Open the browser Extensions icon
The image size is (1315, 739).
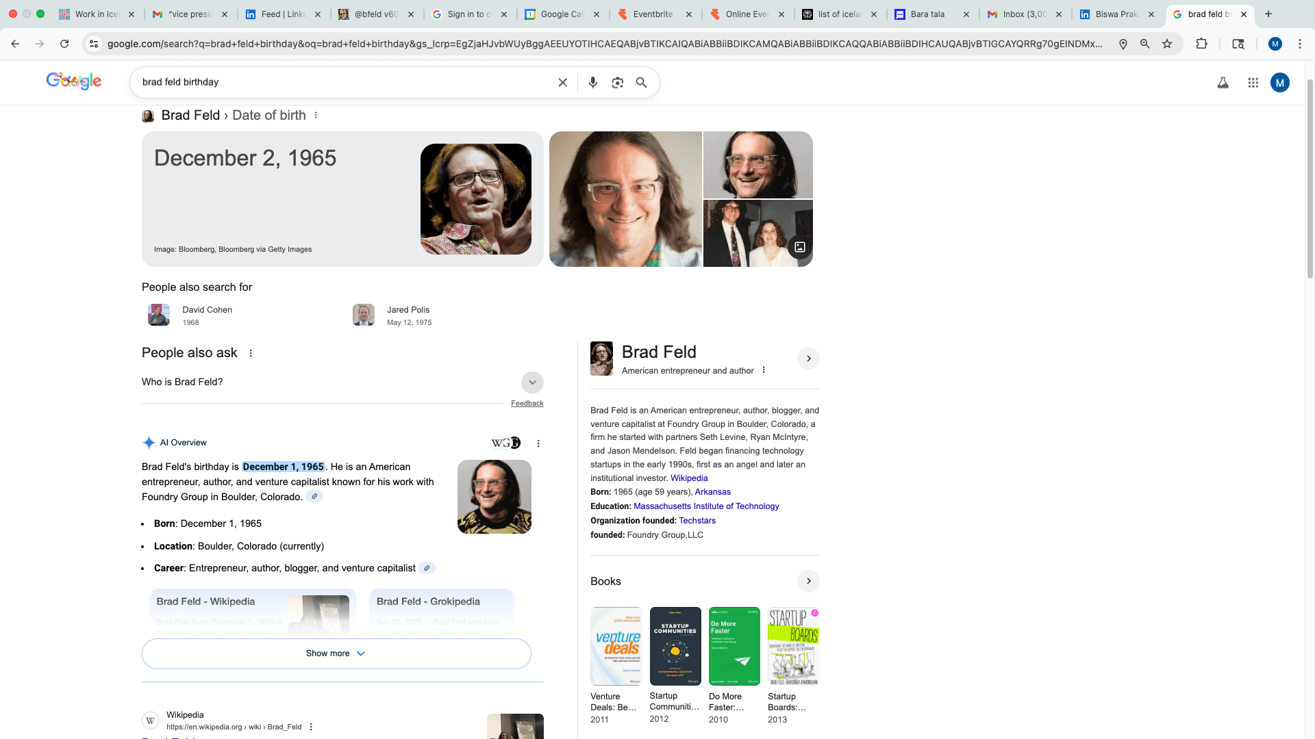[x=1203, y=43]
